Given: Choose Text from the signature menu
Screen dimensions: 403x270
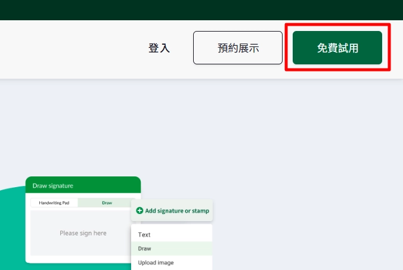Looking at the screenshot, I should pos(172,235).
